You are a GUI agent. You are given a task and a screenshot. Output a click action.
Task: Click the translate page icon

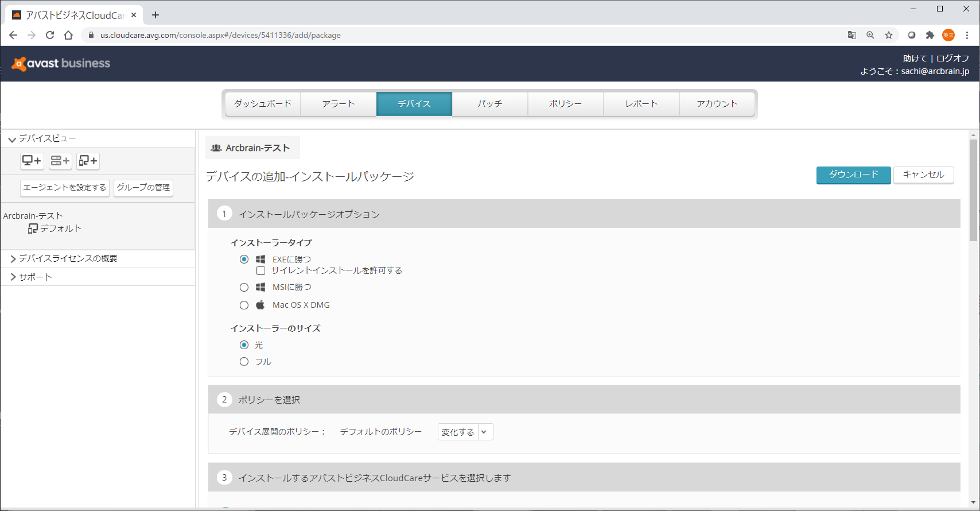pos(852,35)
